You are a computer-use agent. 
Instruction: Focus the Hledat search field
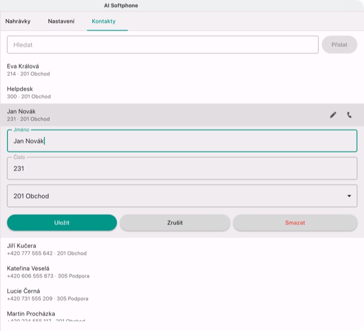tap(163, 44)
